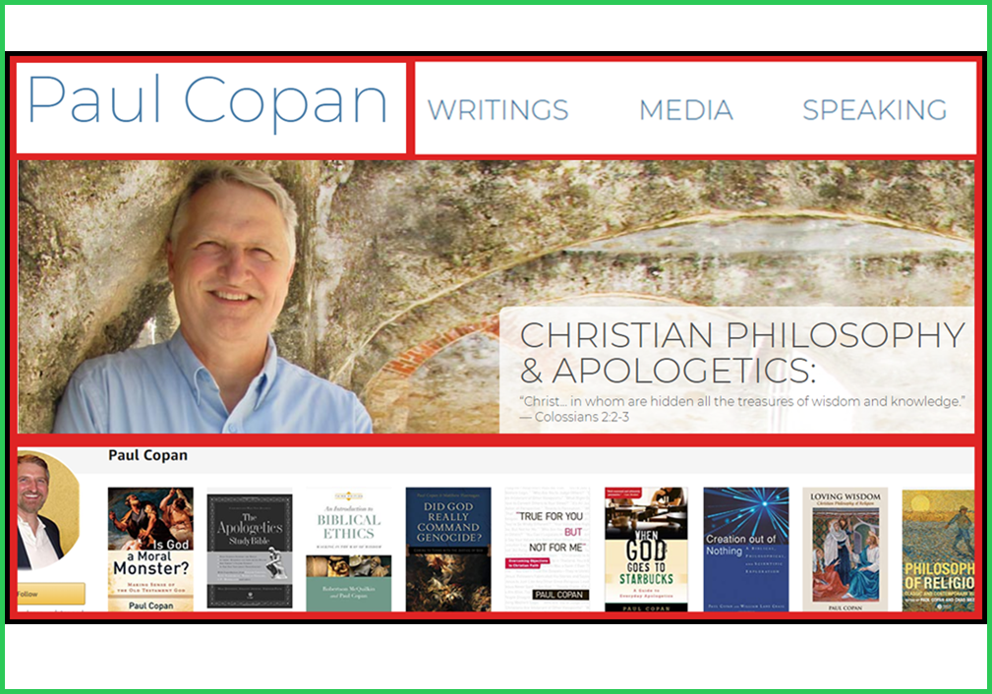Open the Loving Wisdom book cover

[846, 549]
